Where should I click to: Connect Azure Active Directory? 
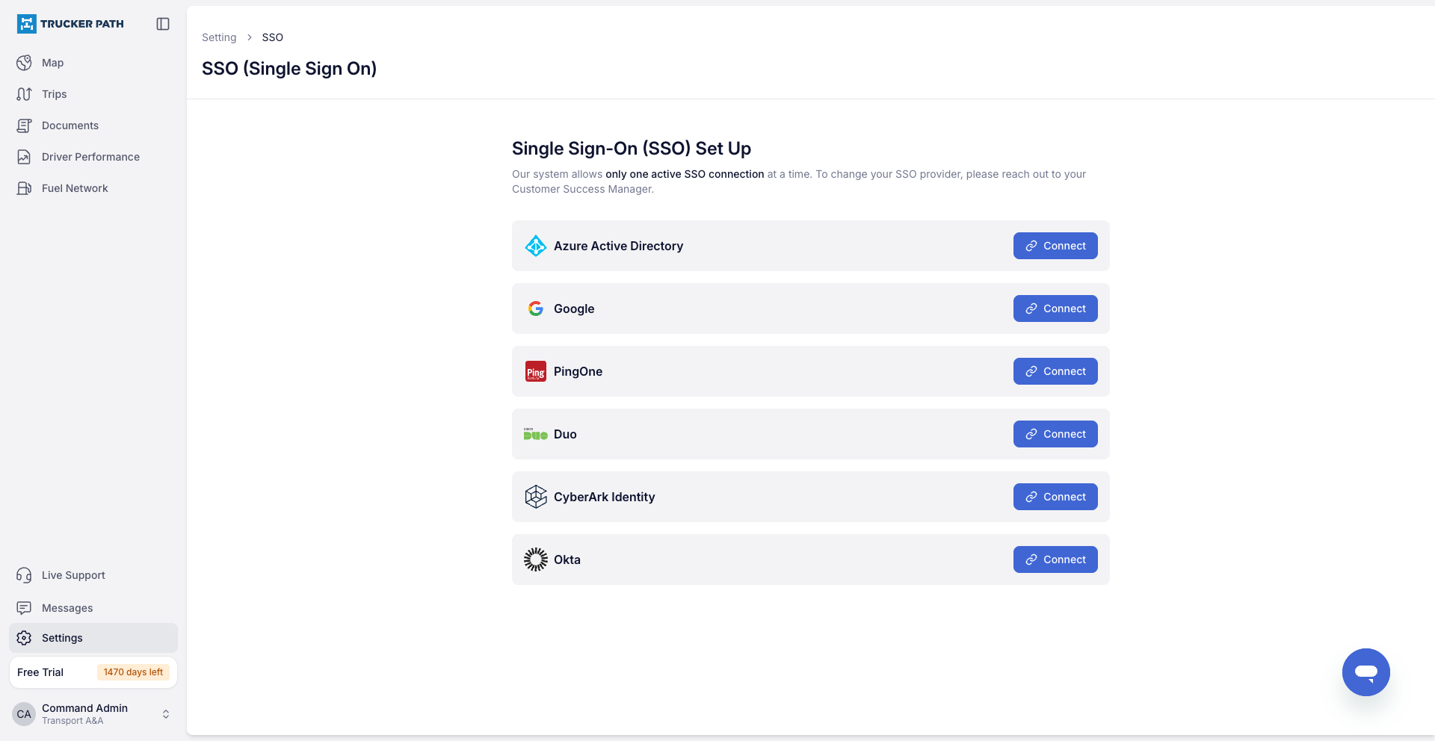click(1055, 246)
